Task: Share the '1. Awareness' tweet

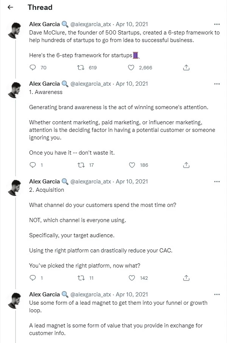Action: (186, 165)
